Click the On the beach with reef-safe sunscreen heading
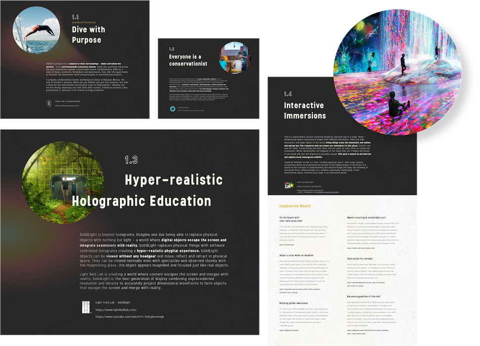 (x=291, y=219)
